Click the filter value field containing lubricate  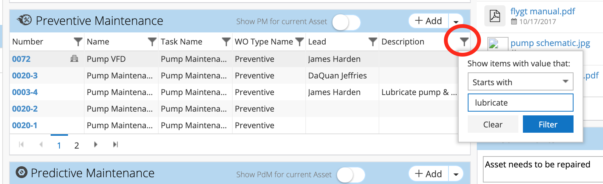(x=521, y=103)
